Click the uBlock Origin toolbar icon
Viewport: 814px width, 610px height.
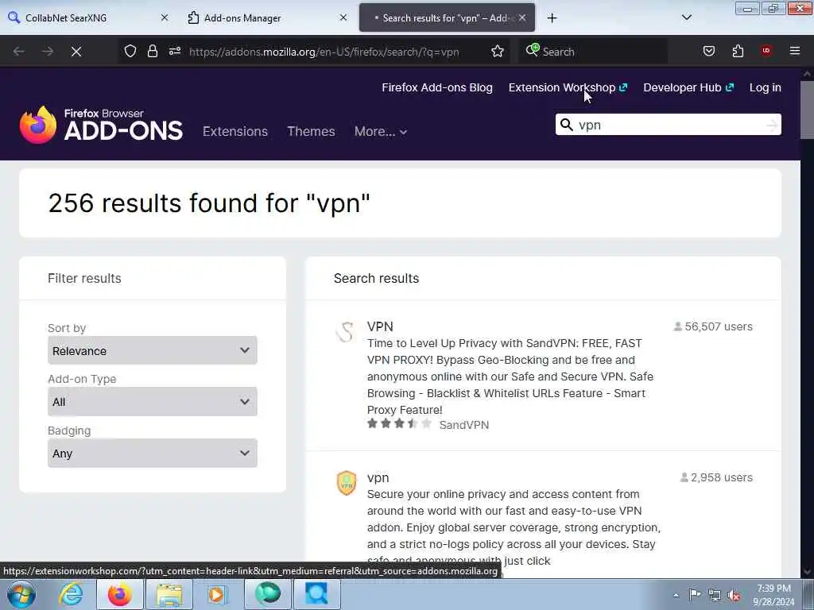coord(766,51)
